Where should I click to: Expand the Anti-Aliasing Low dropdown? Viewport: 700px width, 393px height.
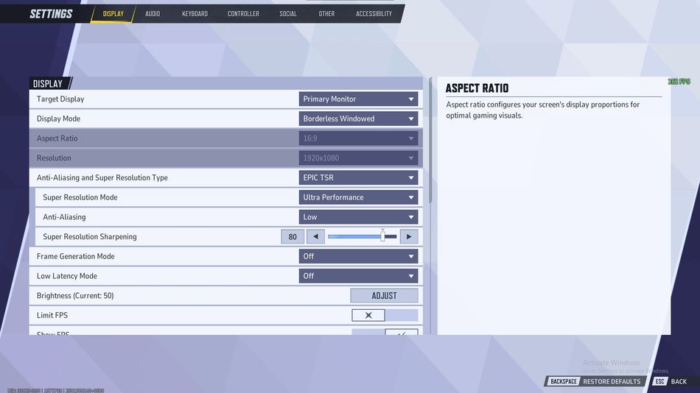(x=359, y=217)
